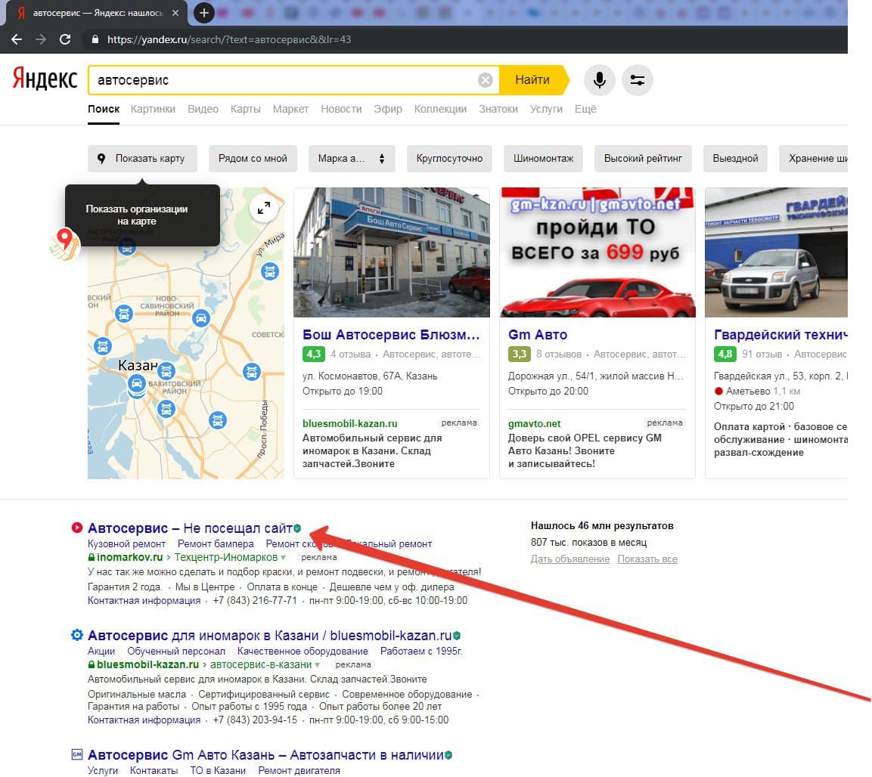Click verified badge after bluesmobil-kazan.ru title
Screen dimensions: 872x777
click(457, 635)
